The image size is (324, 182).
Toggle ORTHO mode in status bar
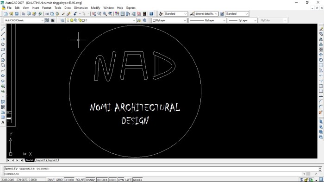click(69, 180)
